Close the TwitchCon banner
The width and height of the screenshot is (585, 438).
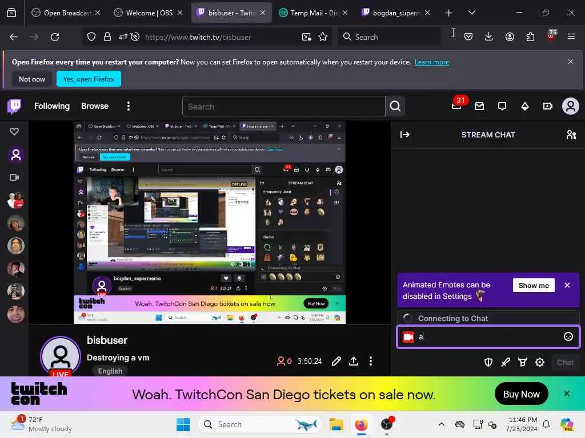point(567,394)
